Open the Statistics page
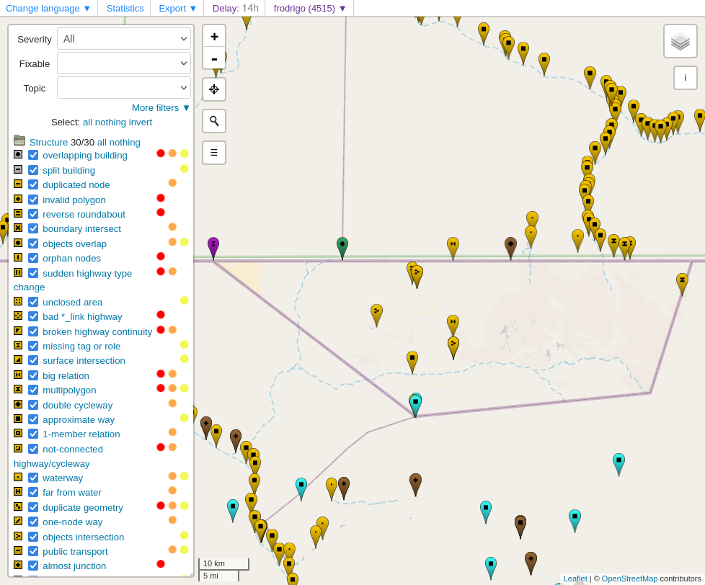705x585 pixels. 125,8
